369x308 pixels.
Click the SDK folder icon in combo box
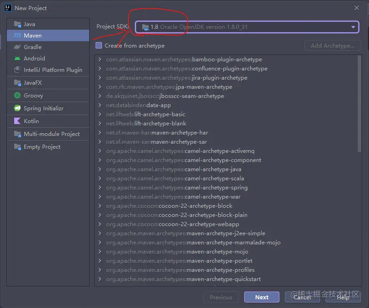click(x=145, y=27)
